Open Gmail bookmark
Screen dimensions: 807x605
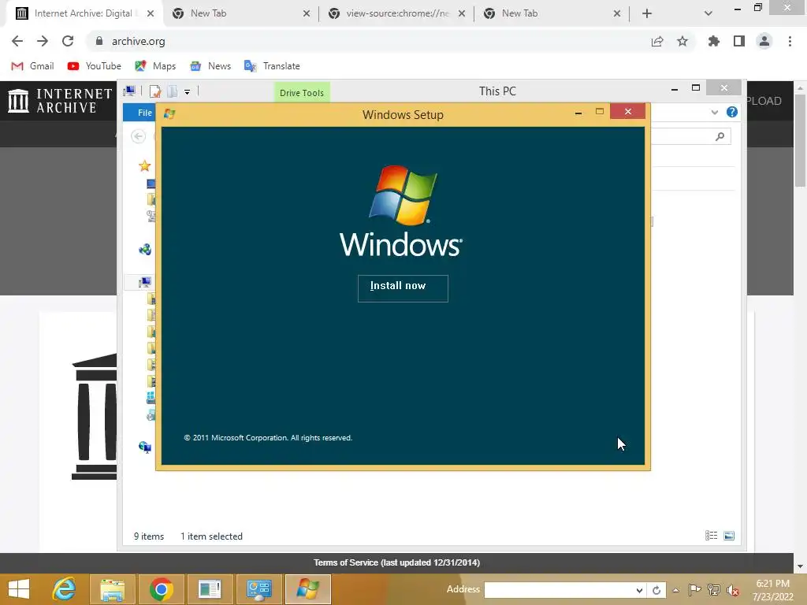32,66
